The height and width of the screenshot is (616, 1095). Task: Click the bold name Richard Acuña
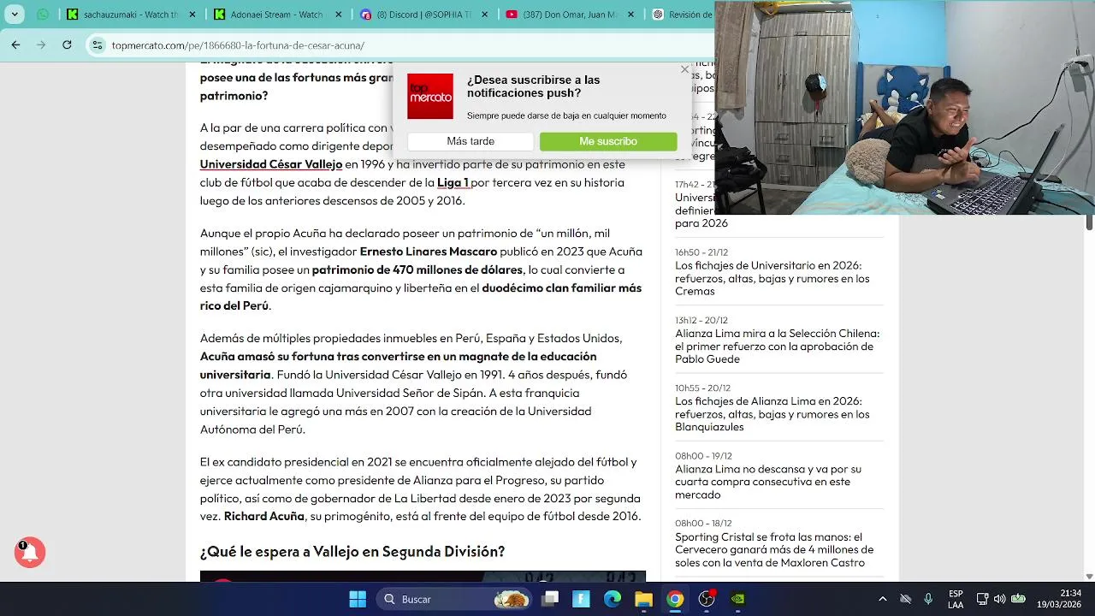(264, 517)
